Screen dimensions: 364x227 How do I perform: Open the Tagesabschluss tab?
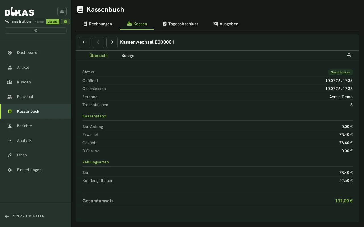click(180, 24)
